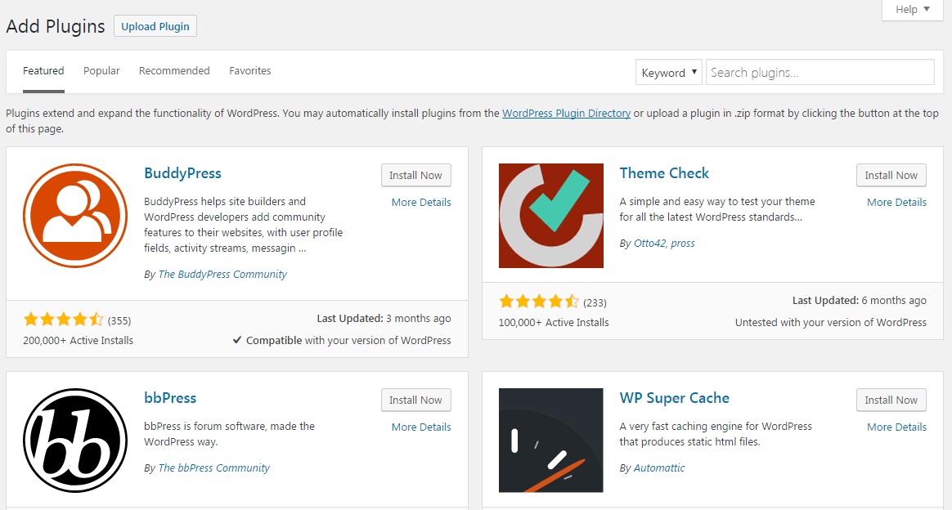Open the bbPress title link

(x=170, y=398)
